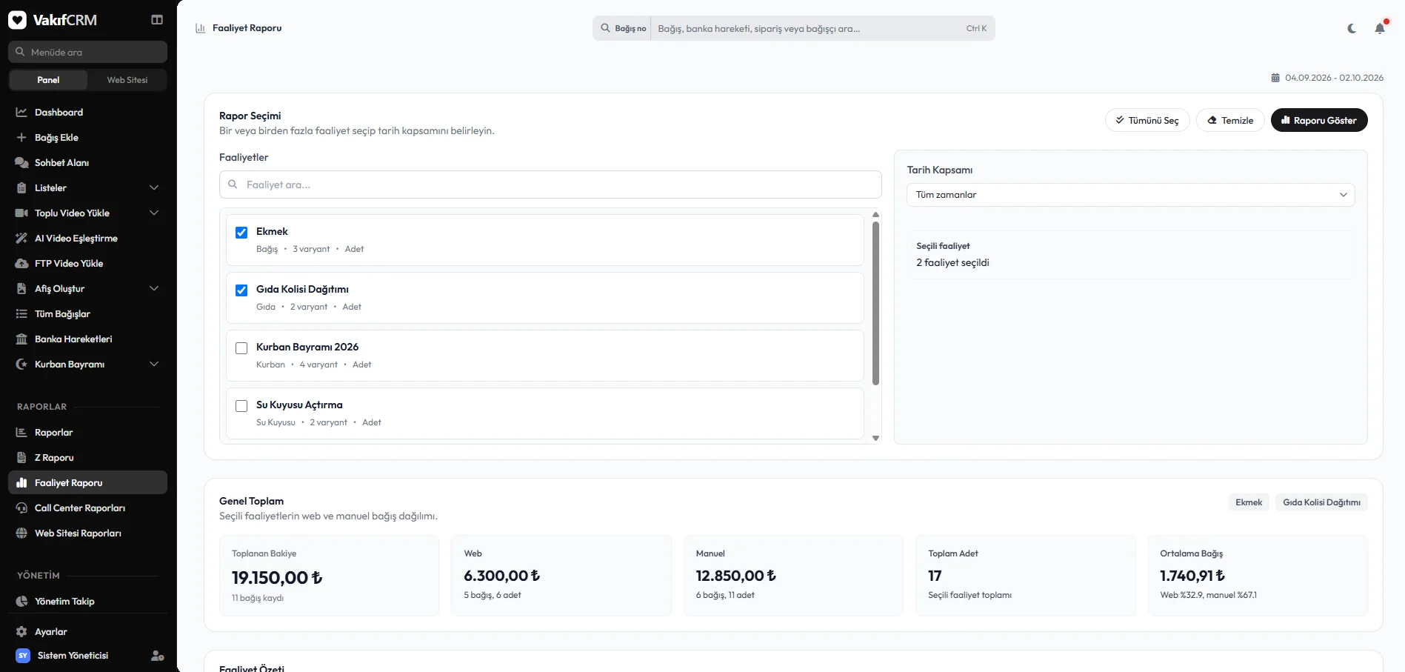Expand the Afiş Oluştur chevron
The width and height of the screenshot is (1405, 672).
(154, 289)
